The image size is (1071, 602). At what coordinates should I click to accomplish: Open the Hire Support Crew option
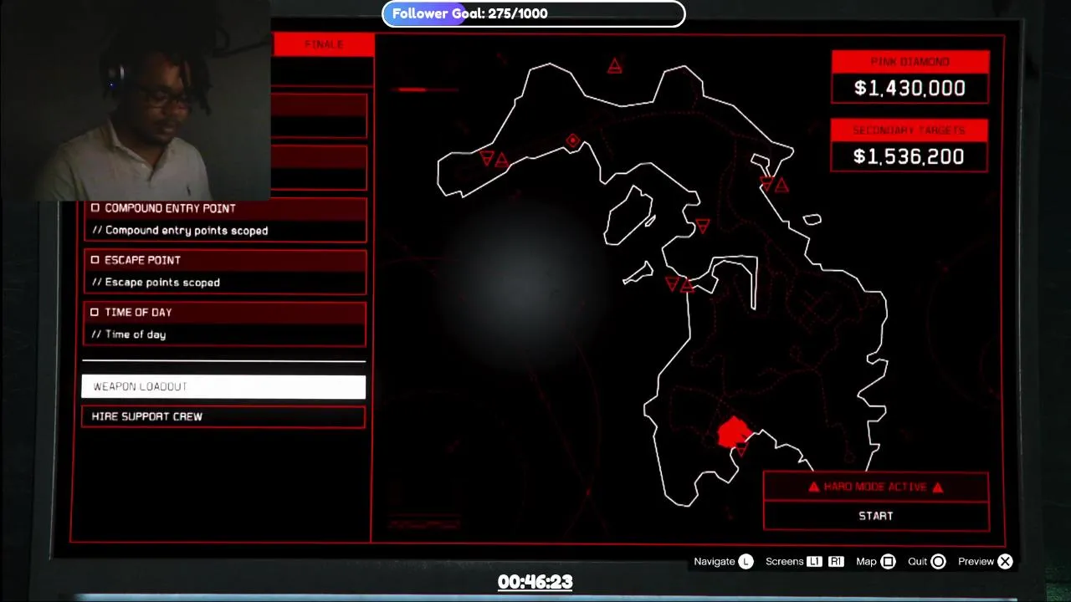pyautogui.click(x=223, y=416)
